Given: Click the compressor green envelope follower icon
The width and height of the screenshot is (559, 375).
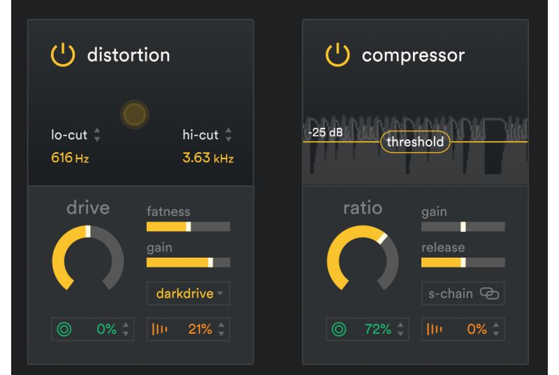Looking at the screenshot, I should tap(339, 329).
